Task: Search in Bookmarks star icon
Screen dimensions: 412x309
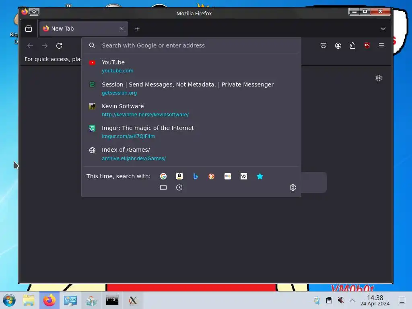Action: coord(260,176)
